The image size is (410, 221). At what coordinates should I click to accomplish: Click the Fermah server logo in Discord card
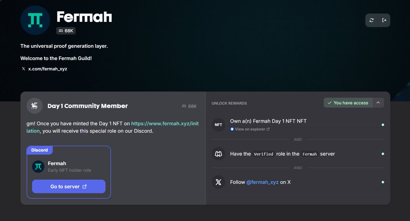[38, 166]
